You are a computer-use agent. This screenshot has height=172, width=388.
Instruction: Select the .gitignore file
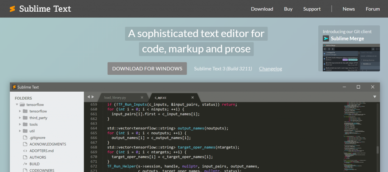point(38,138)
